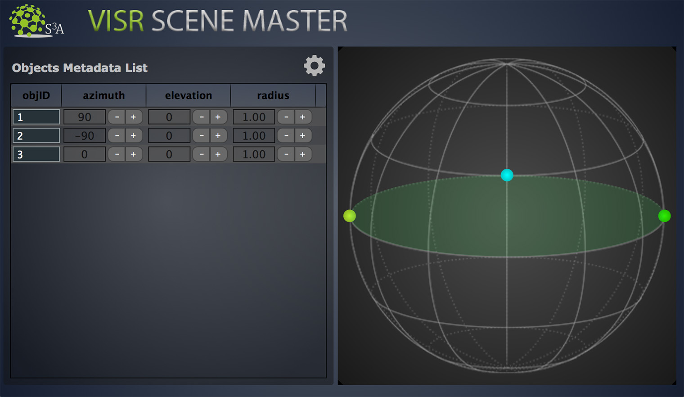This screenshot has height=397, width=684.
Task: Increase azimuth for object 2
Action: (134, 135)
